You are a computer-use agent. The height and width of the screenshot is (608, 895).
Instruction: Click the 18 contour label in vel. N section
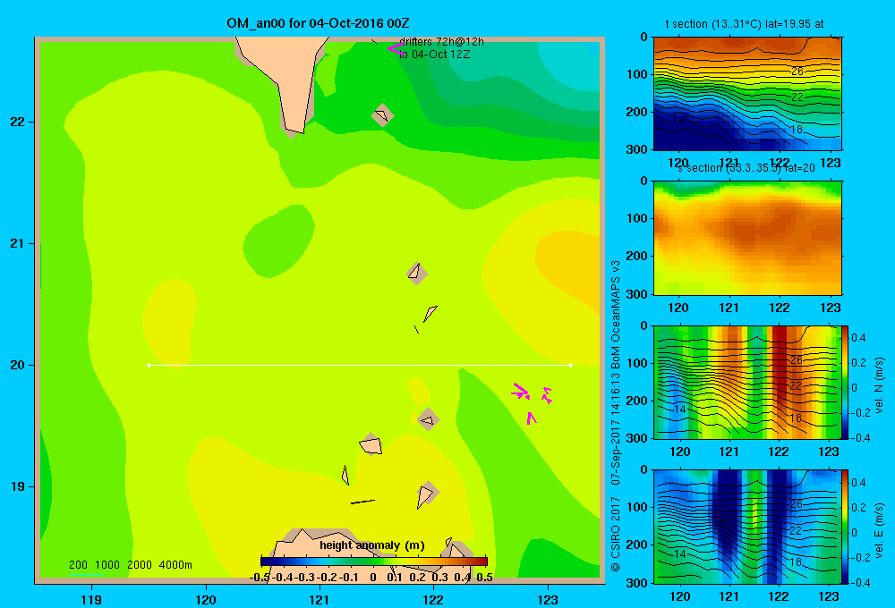tap(796, 418)
